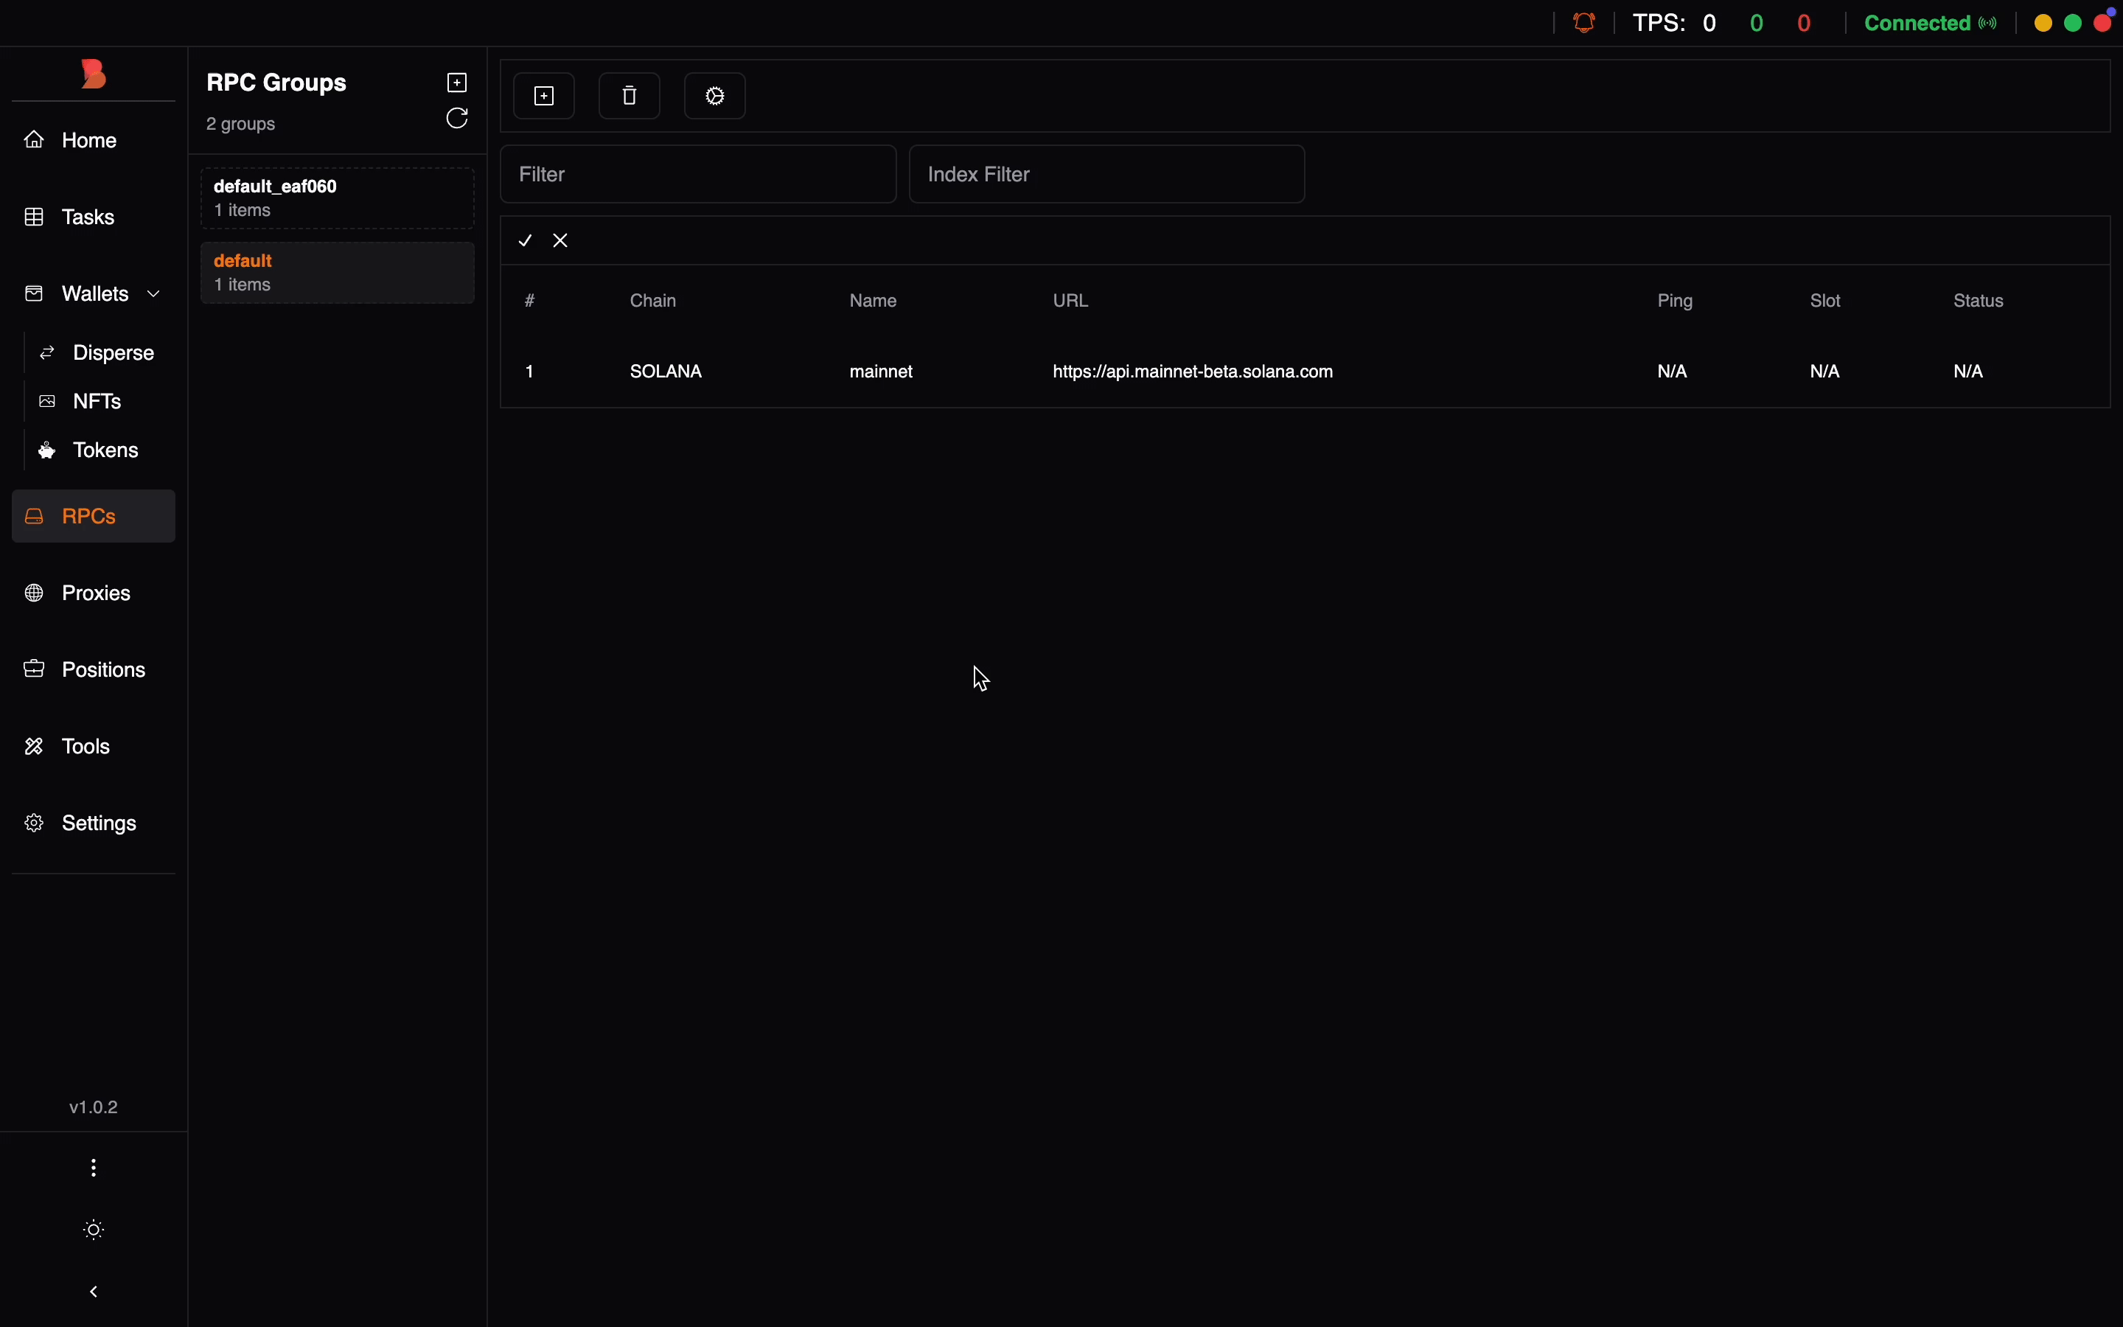Click the trash delete icon in toolbar

pos(629,96)
